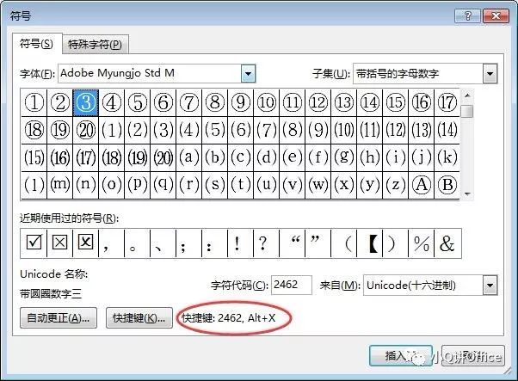This screenshot has width=518, height=381.
Task: Click the 字符代码 input field showing 2462
Action: (292, 285)
